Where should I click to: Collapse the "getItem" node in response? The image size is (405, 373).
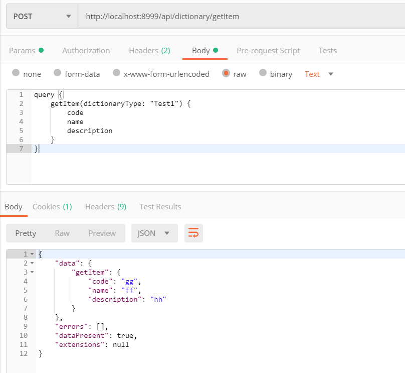(x=32, y=272)
